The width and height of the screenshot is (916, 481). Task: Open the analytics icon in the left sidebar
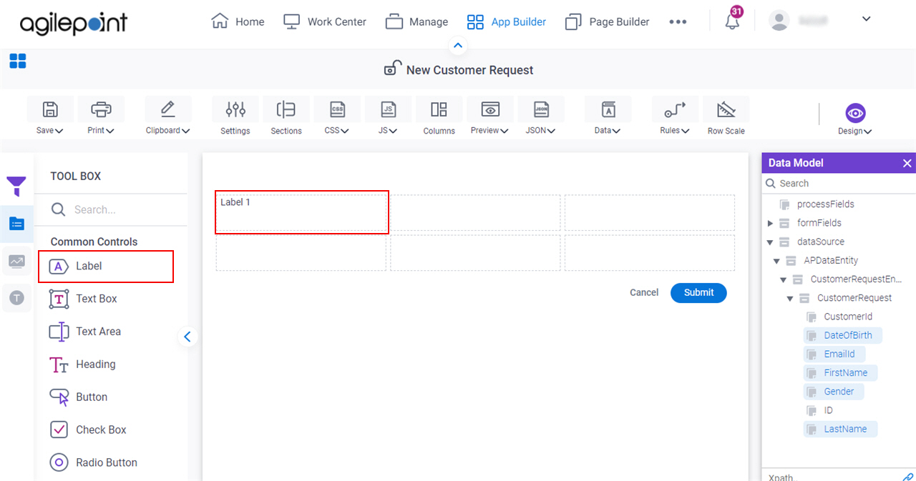(x=16, y=261)
